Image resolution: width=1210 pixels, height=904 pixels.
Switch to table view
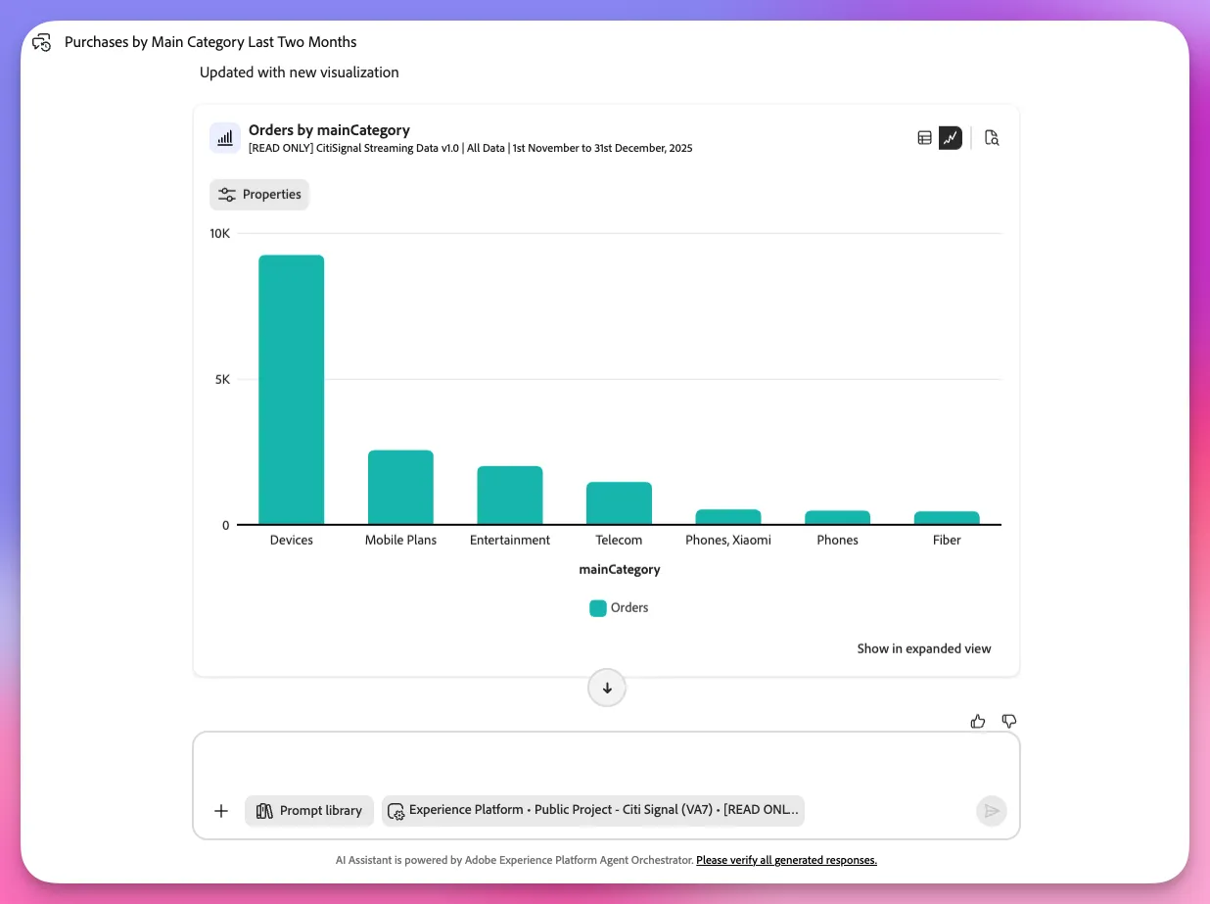[924, 138]
